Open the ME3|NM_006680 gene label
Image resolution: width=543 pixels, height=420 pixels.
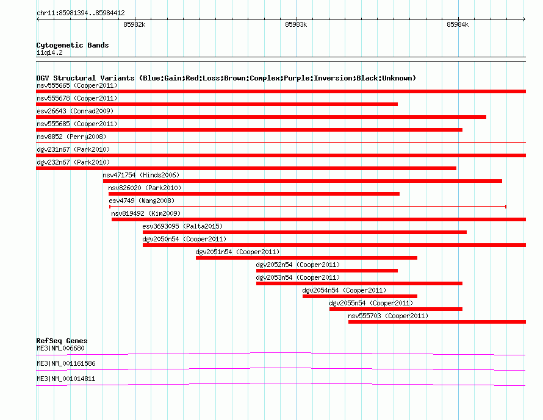pos(60,348)
